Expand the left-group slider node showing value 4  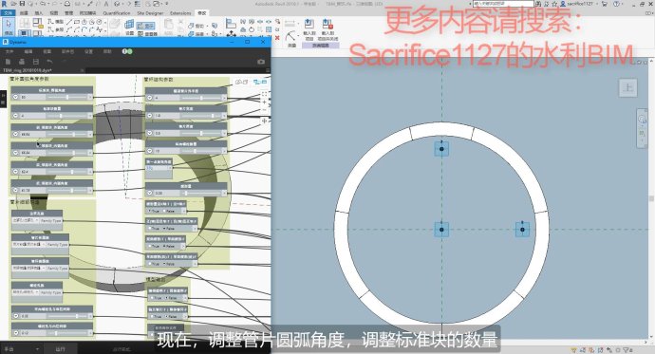tap(15, 116)
